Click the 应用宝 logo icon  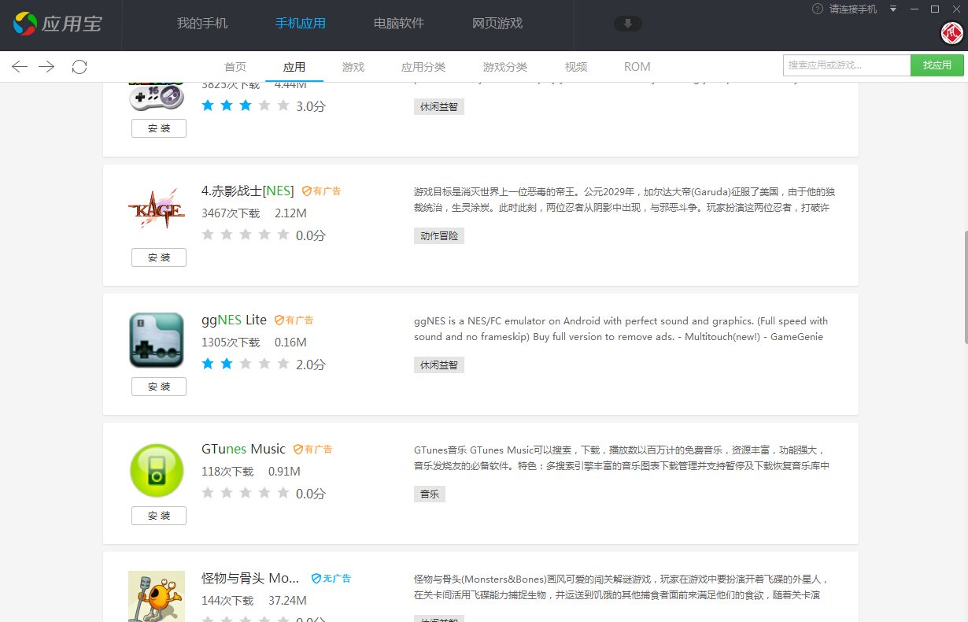(x=26, y=24)
